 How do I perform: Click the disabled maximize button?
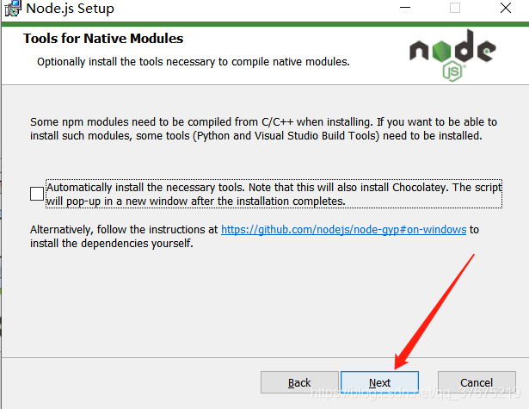pyautogui.click(x=455, y=8)
